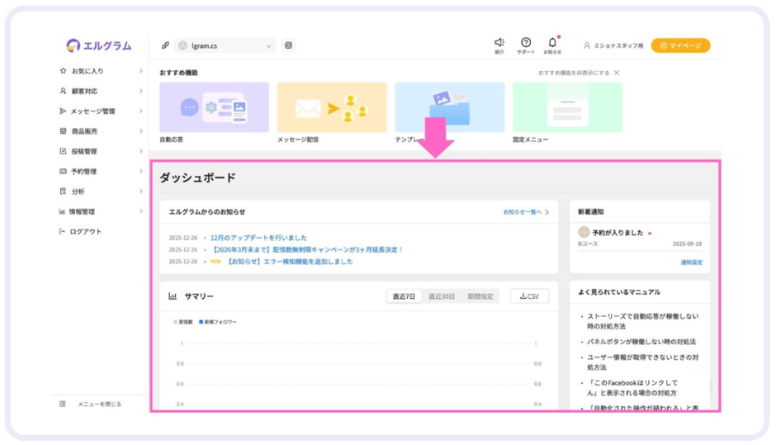The width and height of the screenshot is (776, 445).
Task: Click the link icon beside account selector
Action: point(165,45)
